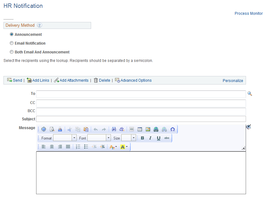The height and width of the screenshot is (197, 268).
Task: Align text left
Action: pyautogui.click(x=44, y=147)
